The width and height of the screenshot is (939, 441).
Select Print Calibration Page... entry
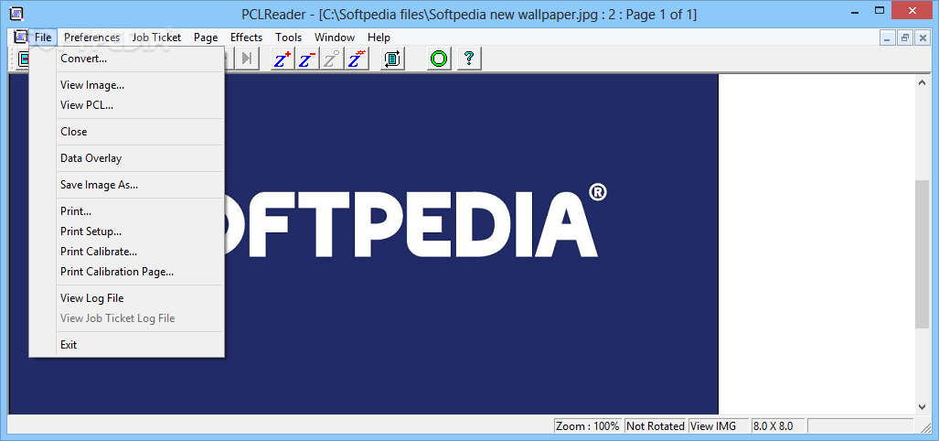[126, 272]
